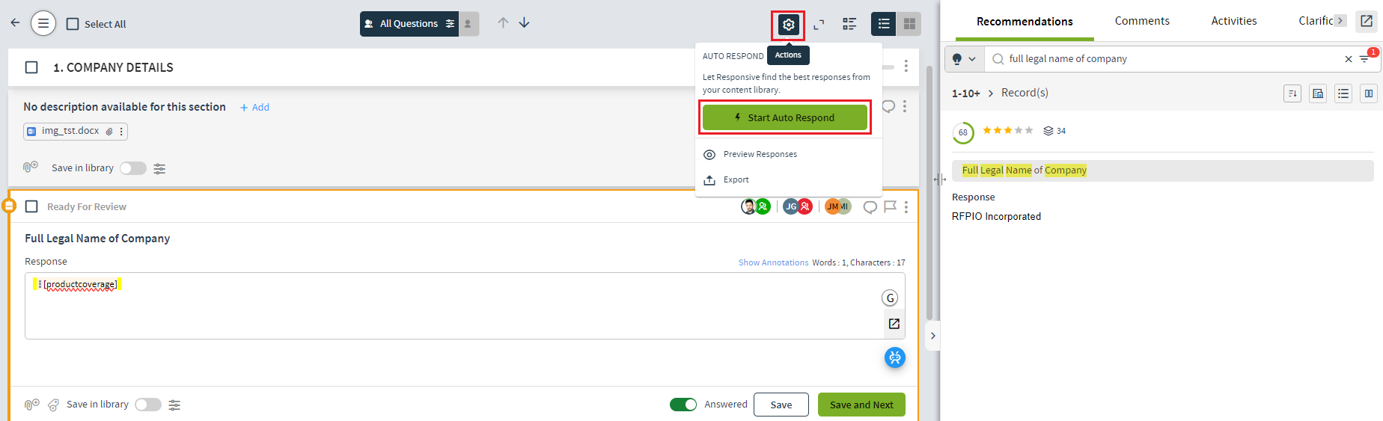
Task: Click the Save button
Action: [781, 405]
